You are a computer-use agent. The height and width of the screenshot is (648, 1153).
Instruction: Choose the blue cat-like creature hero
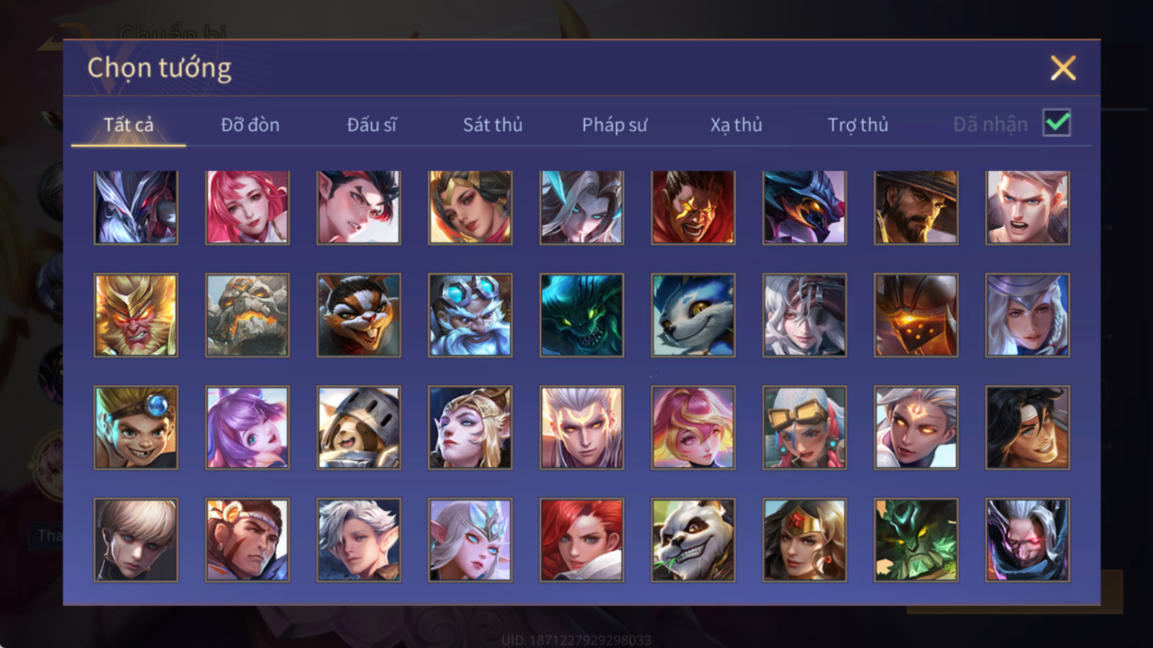point(693,315)
